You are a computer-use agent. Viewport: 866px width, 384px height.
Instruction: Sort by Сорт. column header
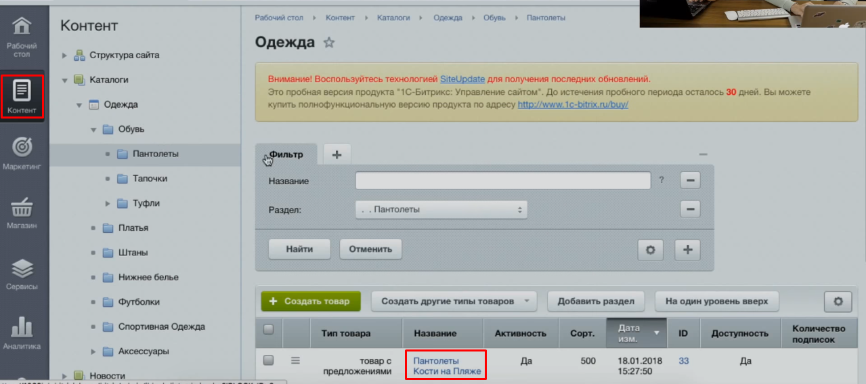[582, 333]
